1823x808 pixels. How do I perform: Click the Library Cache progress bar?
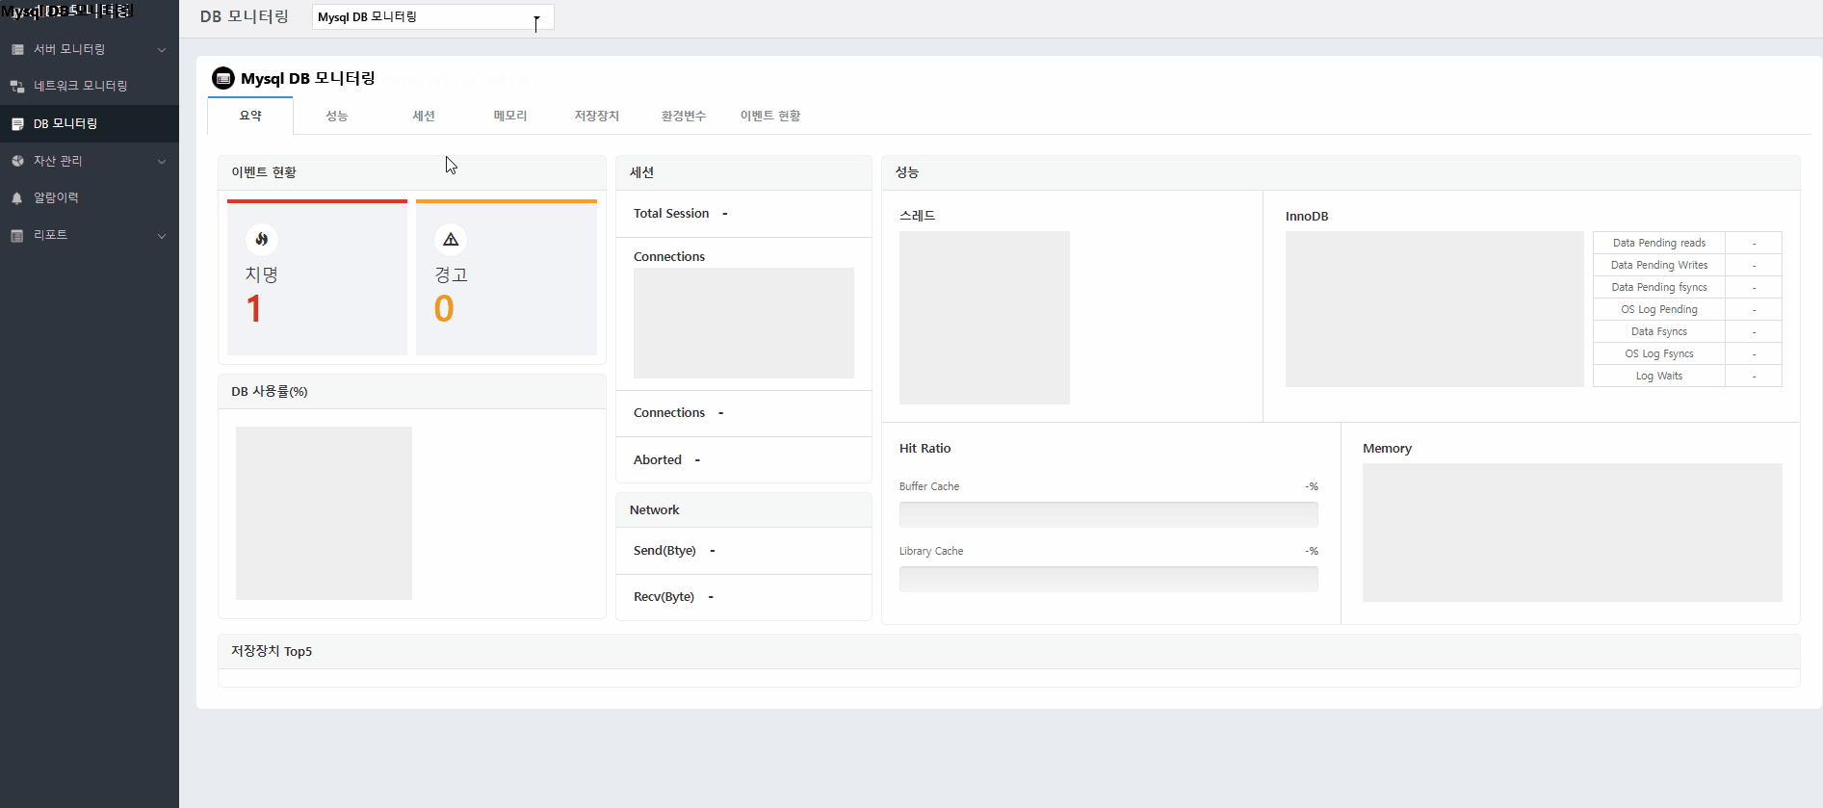click(1108, 579)
